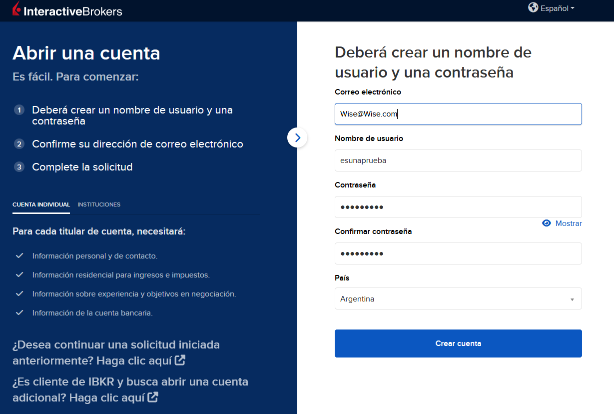Viewport: 614px width, 414px height.
Task: Open the Español language dropdown
Action: pyautogui.click(x=555, y=7)
